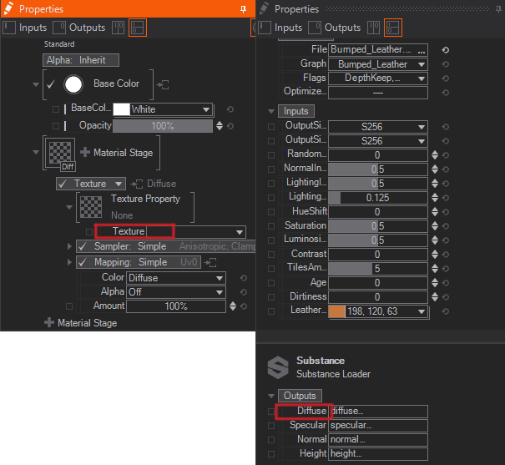
Task: Click the Specular output text field
Action: (x=377, y=425)
